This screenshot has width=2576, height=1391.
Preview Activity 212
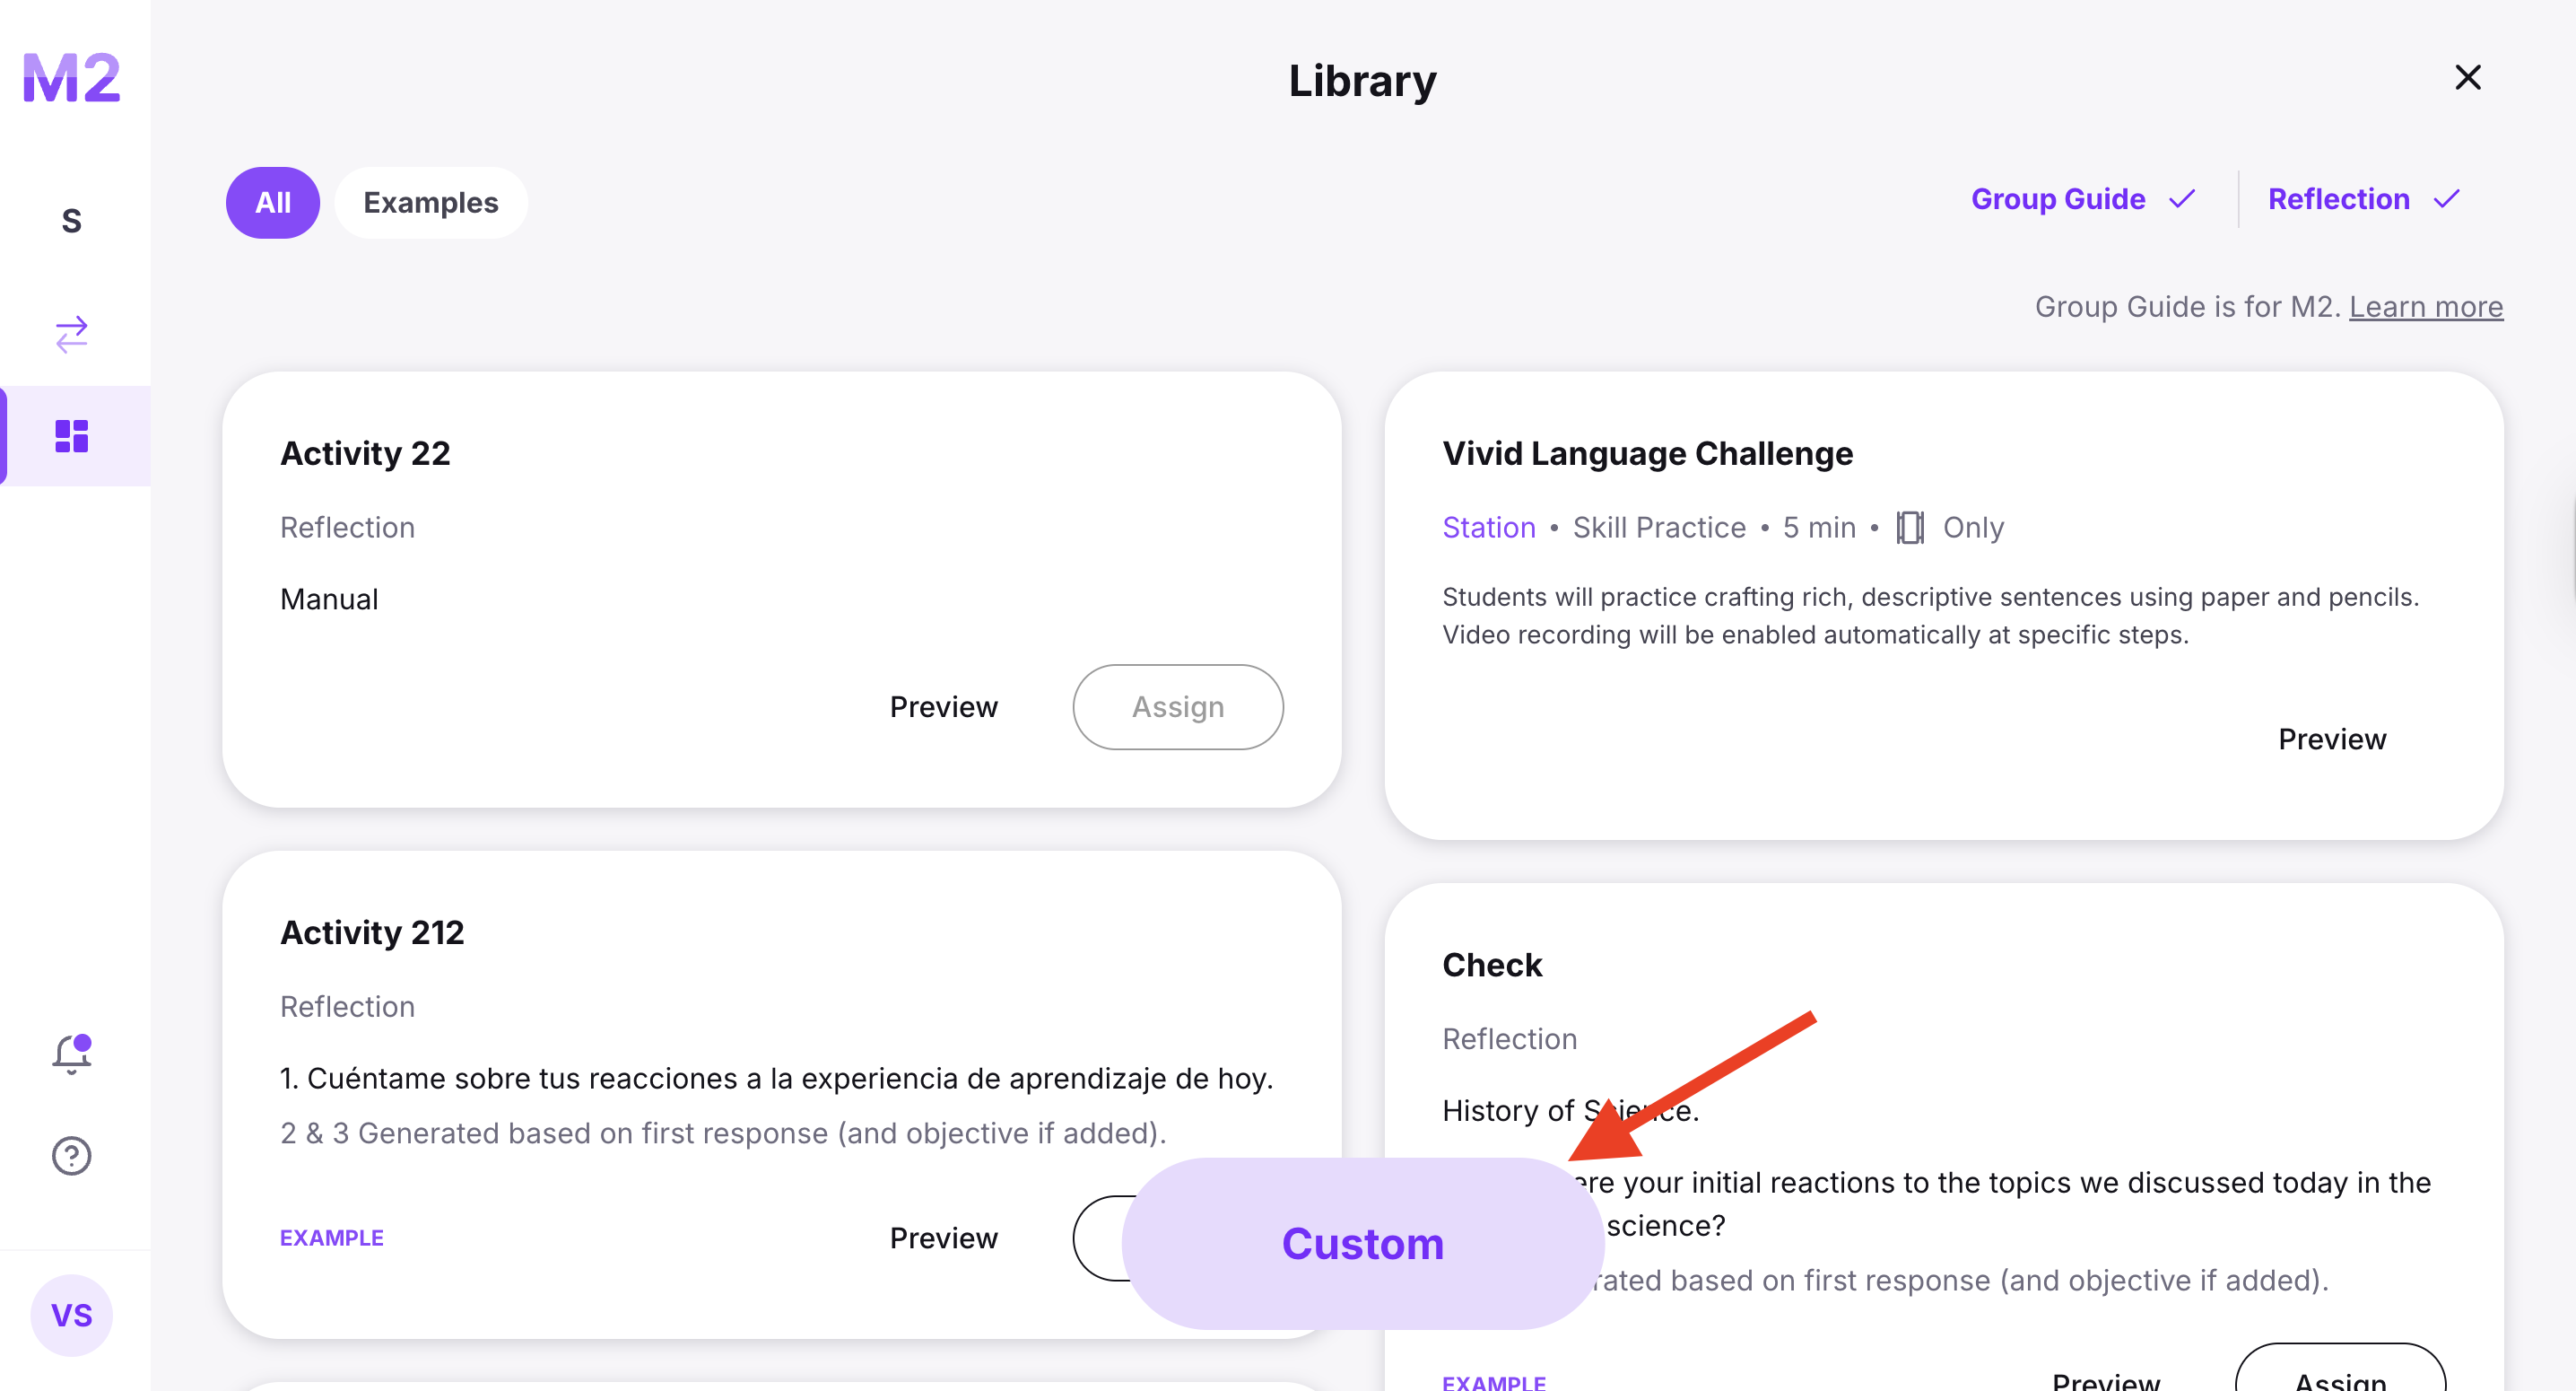pos(943,1238)
